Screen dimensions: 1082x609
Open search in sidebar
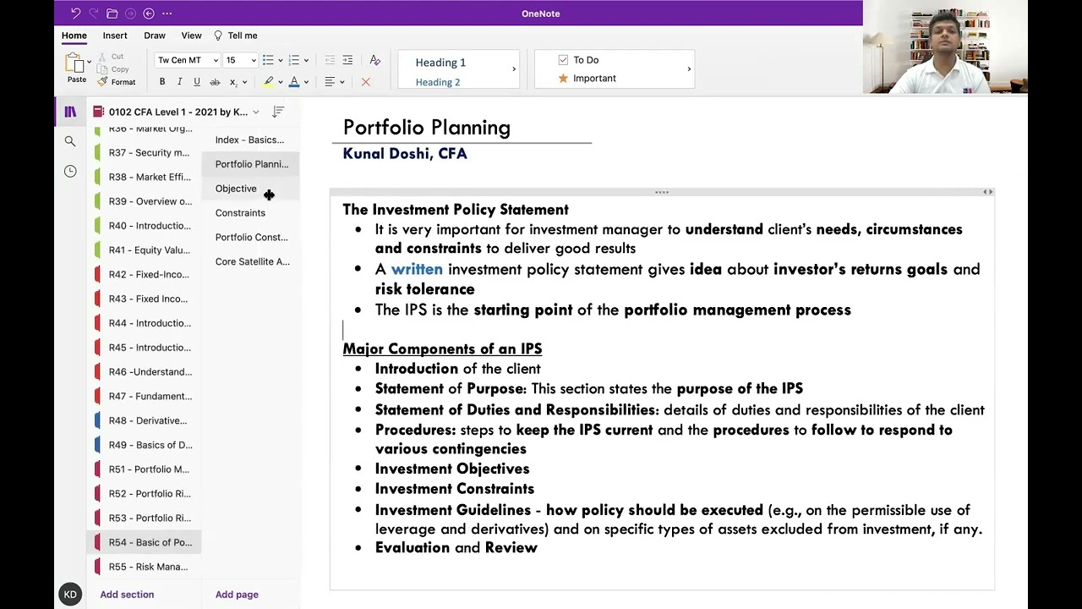coord(70,141)
